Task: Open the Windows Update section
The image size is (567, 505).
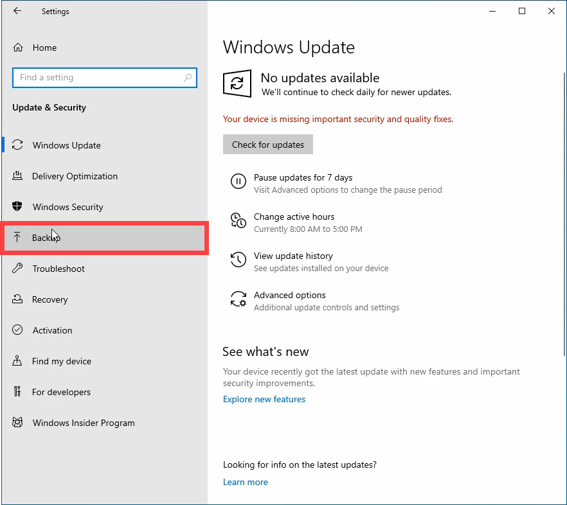Action: coord(105,145)
